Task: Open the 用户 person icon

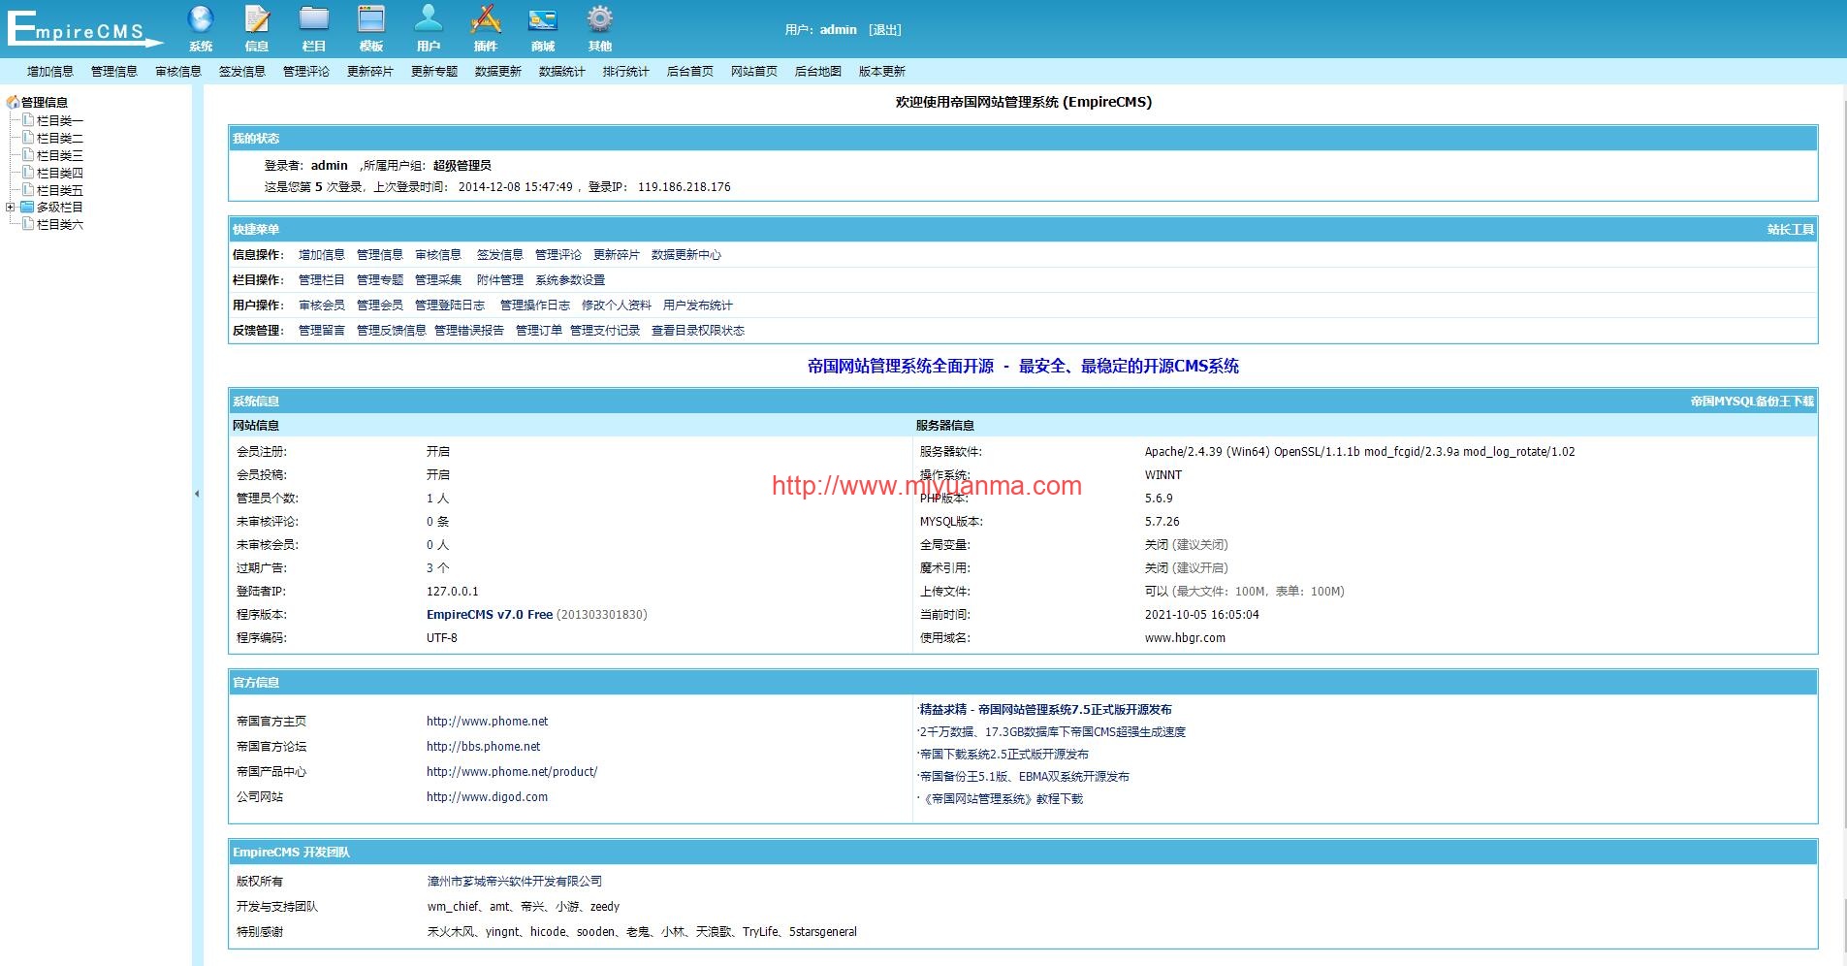Action: click(x=429, y=19)
